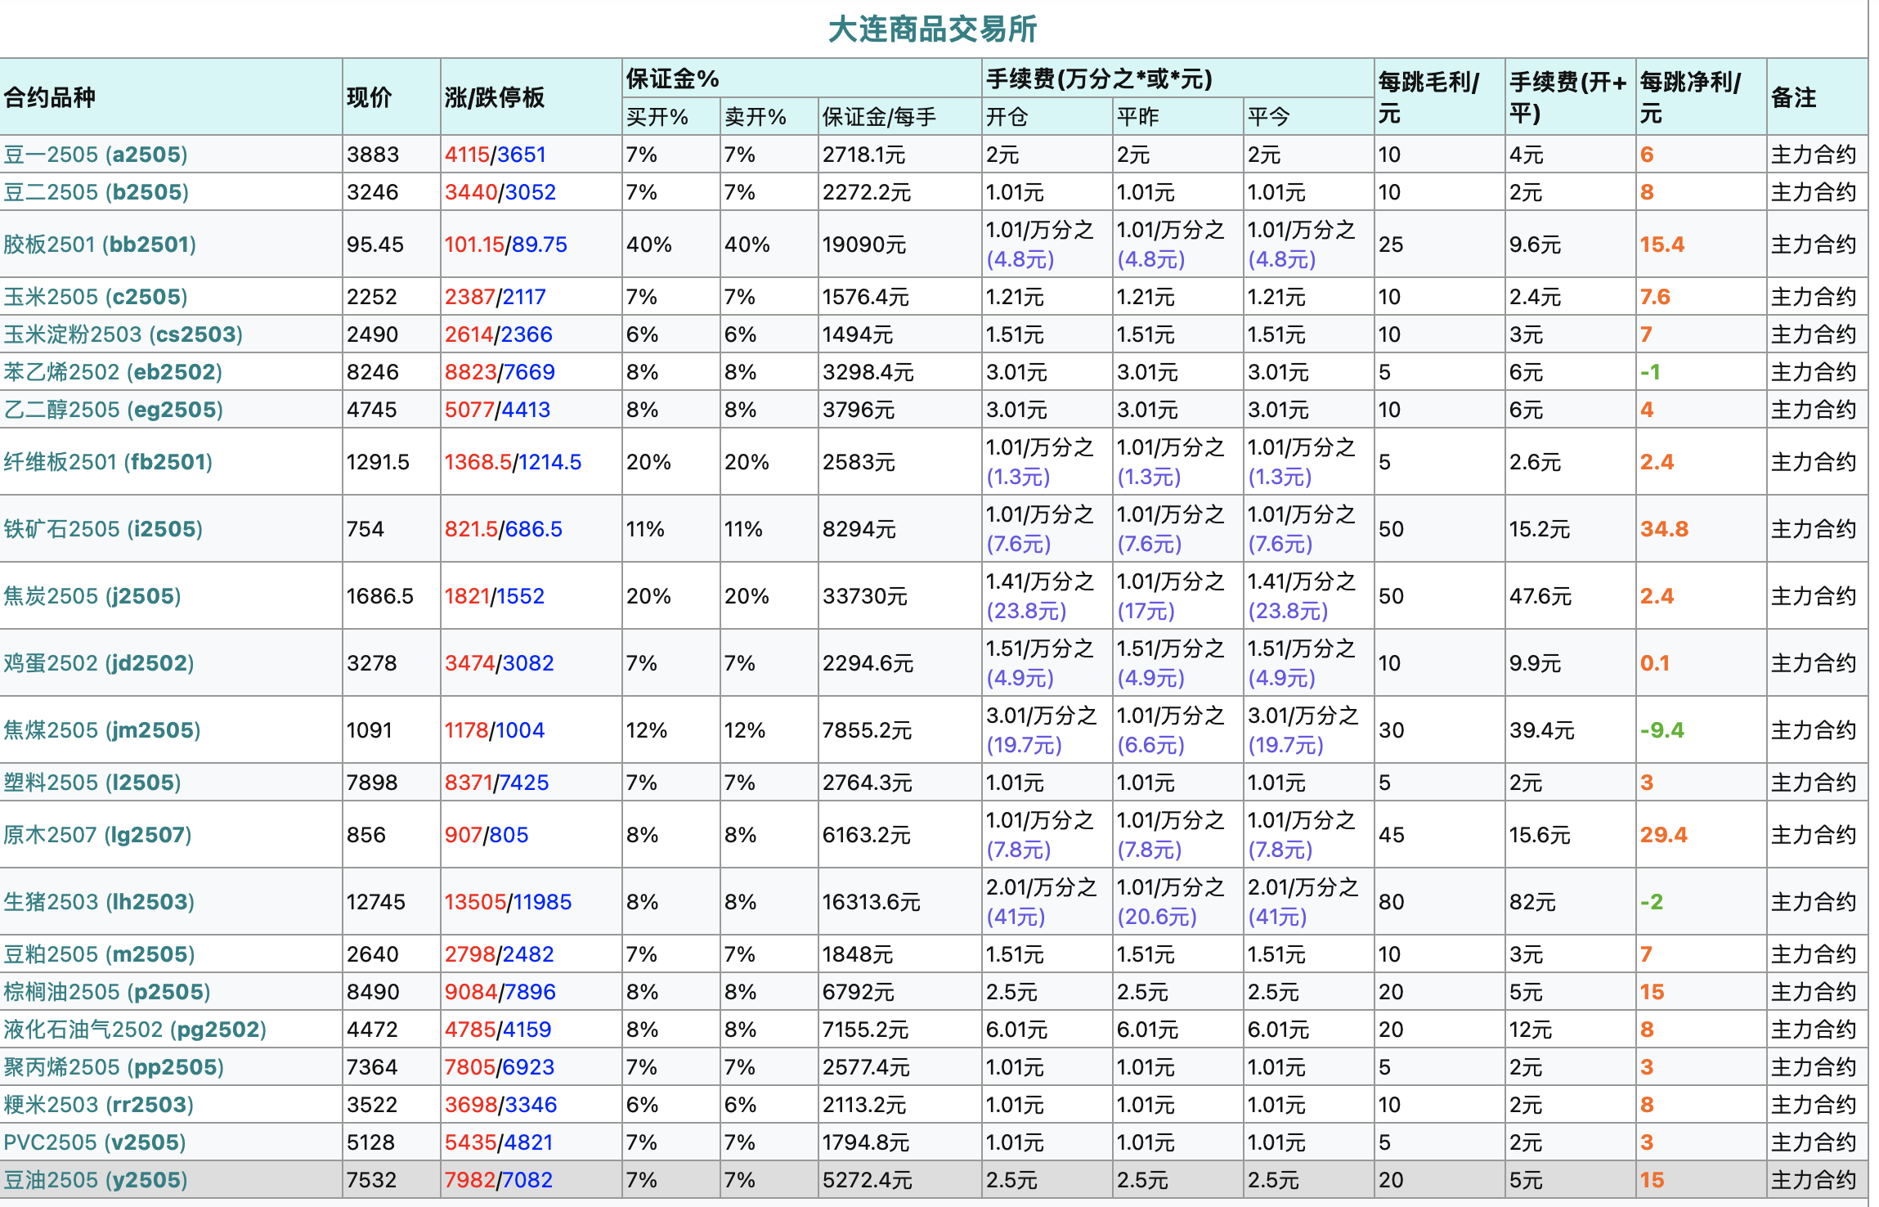This screenshot has width=1879, height=1207.
Task: Open the 塑料2505 (l2505) contract link
Action: pyautogui.click(x=92, y=783)
